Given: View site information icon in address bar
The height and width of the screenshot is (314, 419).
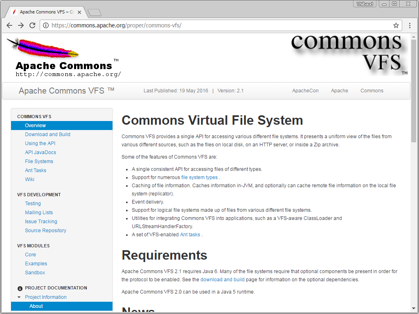Looking at the screenshot, I should coord(46,25).
